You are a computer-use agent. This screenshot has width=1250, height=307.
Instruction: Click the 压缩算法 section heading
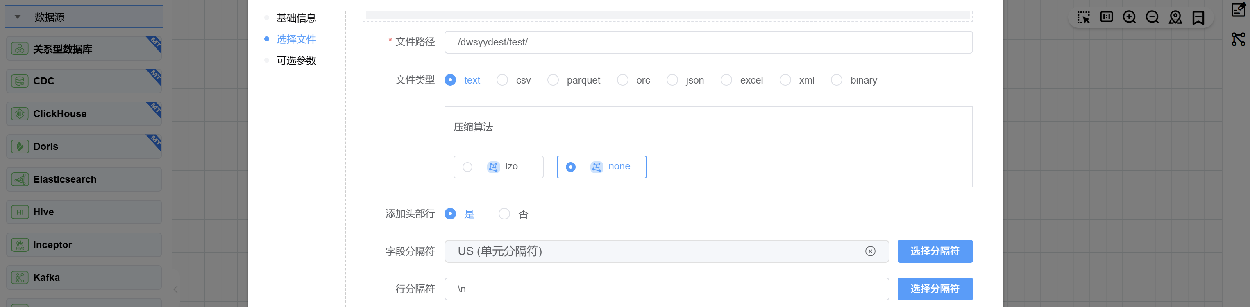(x=473, y=127)
